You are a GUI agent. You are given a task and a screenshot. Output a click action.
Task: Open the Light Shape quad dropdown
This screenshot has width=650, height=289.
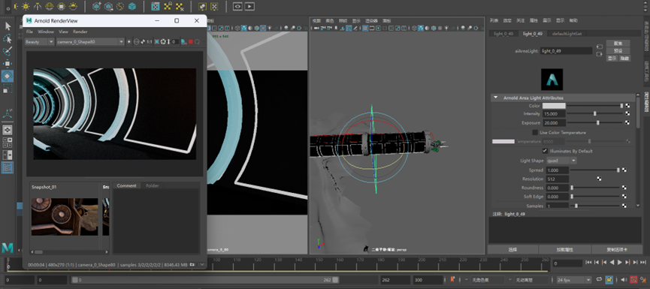[561, 161]
